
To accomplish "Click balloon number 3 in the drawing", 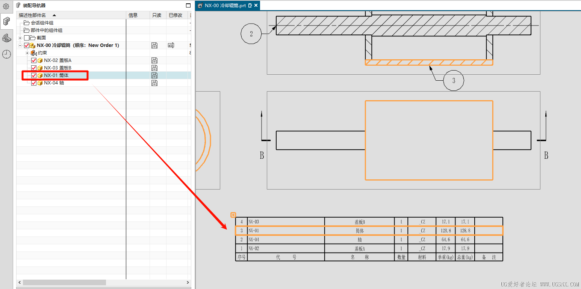I will 454,80.
